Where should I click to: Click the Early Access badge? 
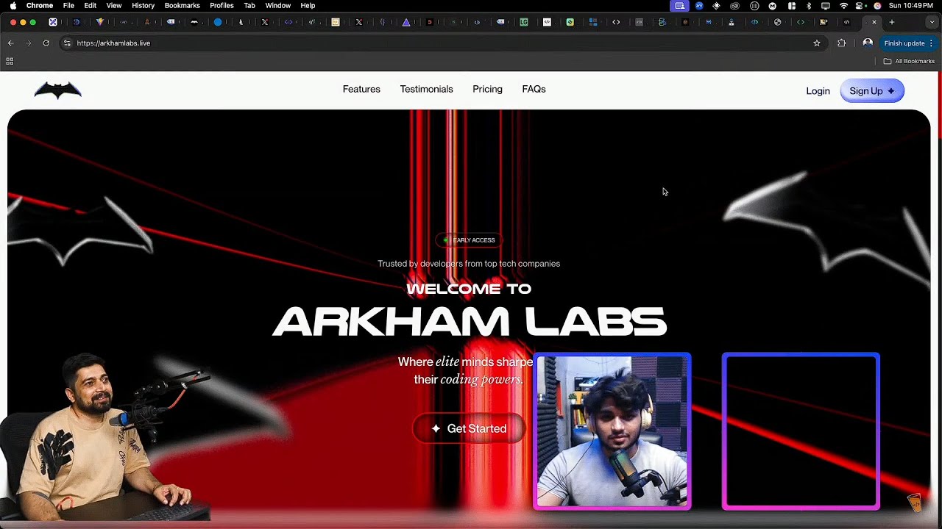pyautogui.click(x=469, y=240)
